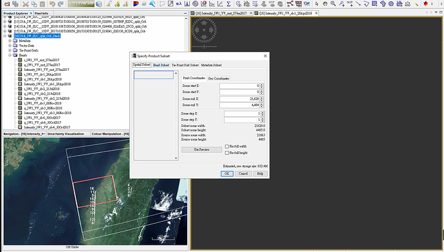
Task: Choose the arrow selection tool icon
Action: 317,4
